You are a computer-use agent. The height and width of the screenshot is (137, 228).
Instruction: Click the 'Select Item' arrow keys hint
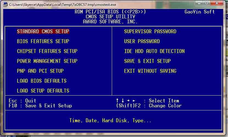tap(148, 101)
